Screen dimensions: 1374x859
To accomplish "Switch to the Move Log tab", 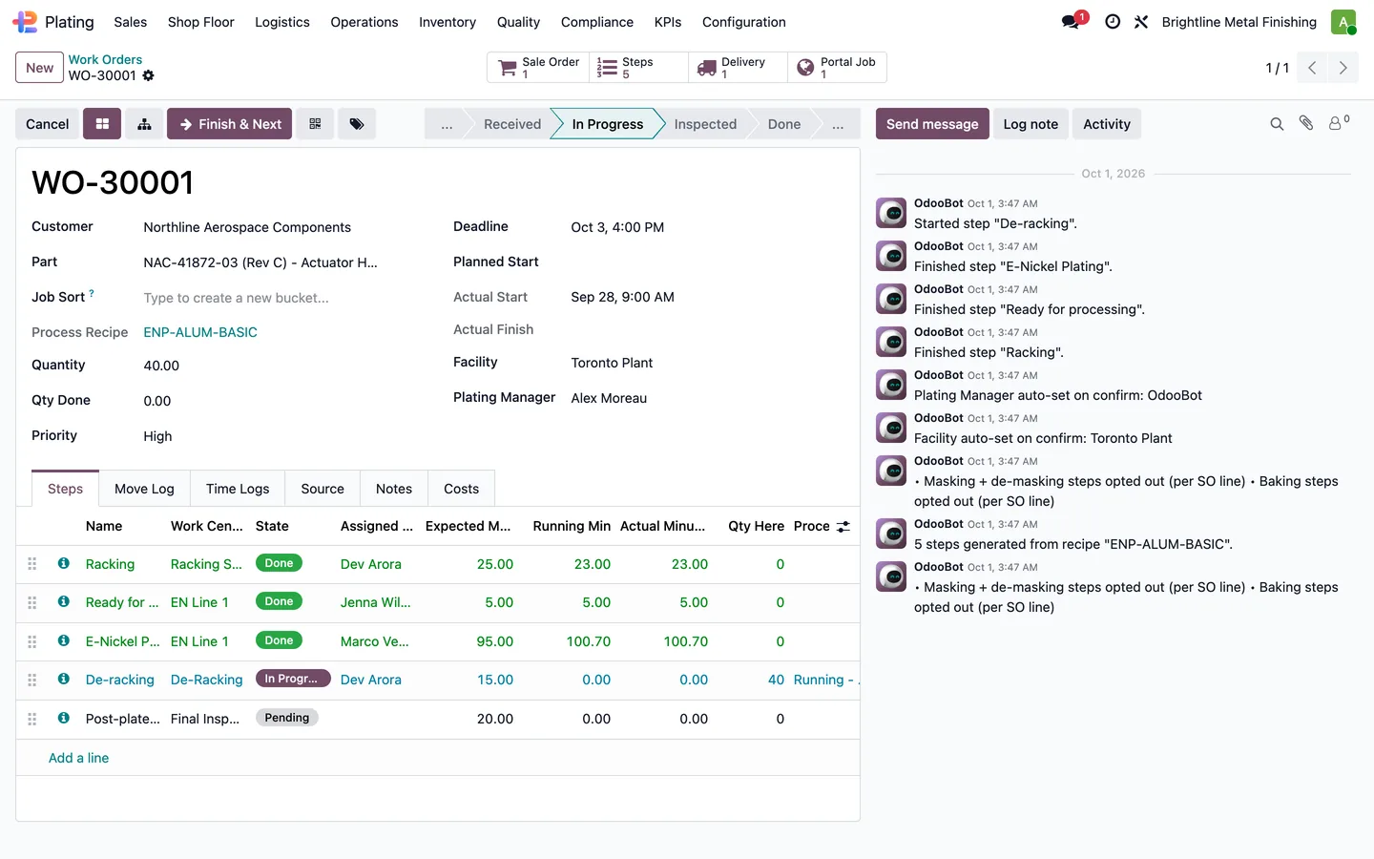I will (x=144, y=489).
